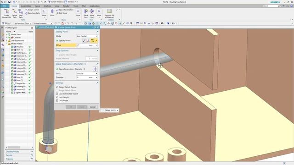Open Routing Bill of Material
294x165 pixels.
(x=109, y=13)
